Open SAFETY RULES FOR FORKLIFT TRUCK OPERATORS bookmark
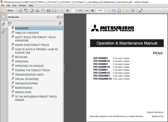The image size is (168, 122). coord(35,39)
